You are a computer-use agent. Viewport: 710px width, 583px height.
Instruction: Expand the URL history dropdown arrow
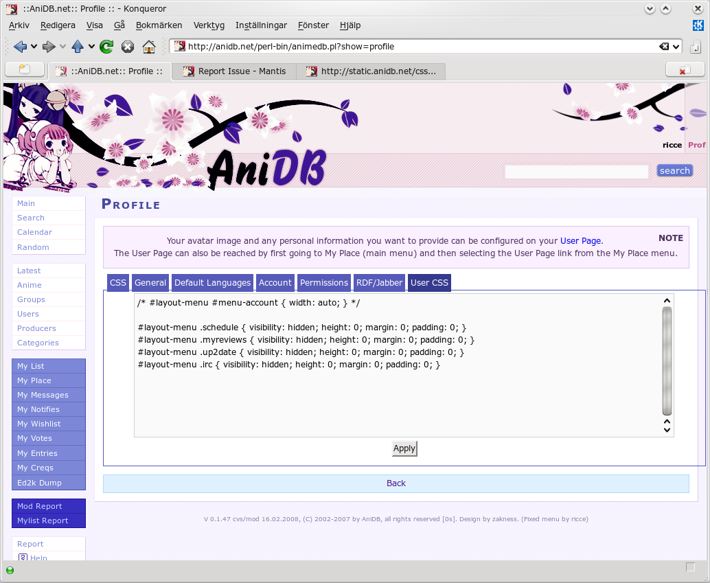coord(676,47)
